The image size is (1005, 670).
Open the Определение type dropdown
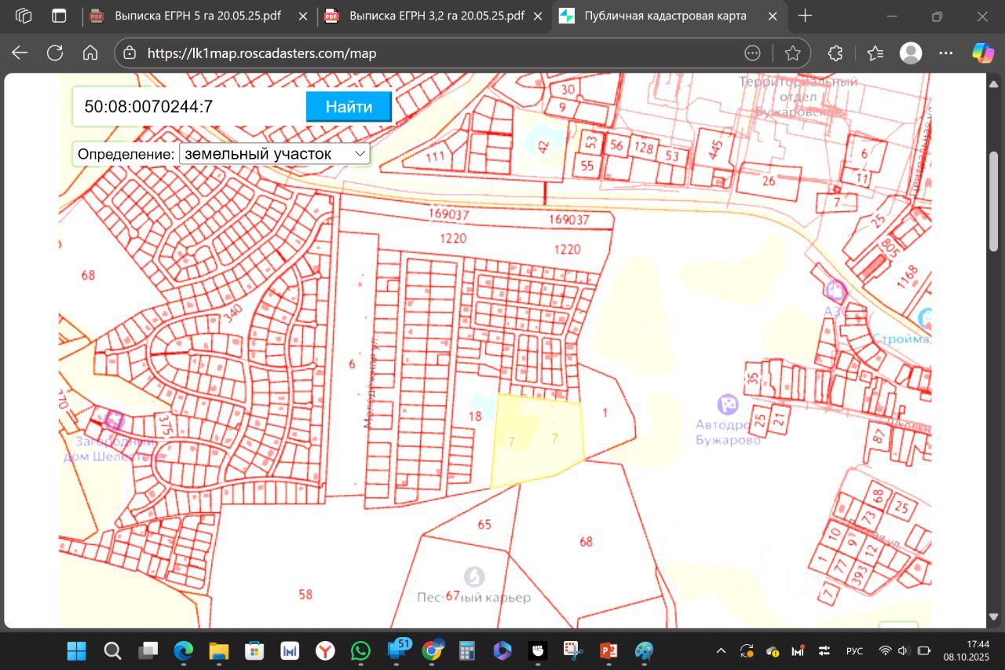coord(274,154)
